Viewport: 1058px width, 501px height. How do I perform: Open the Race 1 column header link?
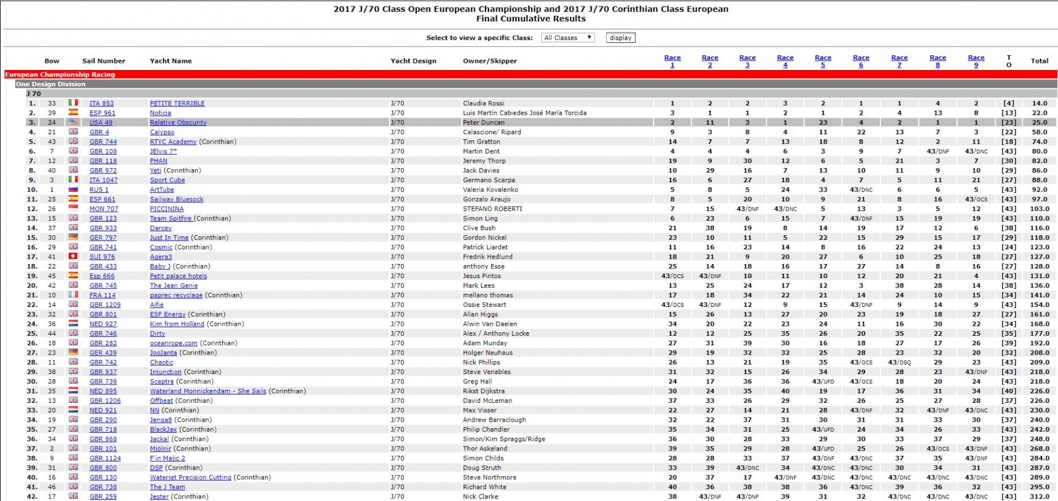(672, 61)
